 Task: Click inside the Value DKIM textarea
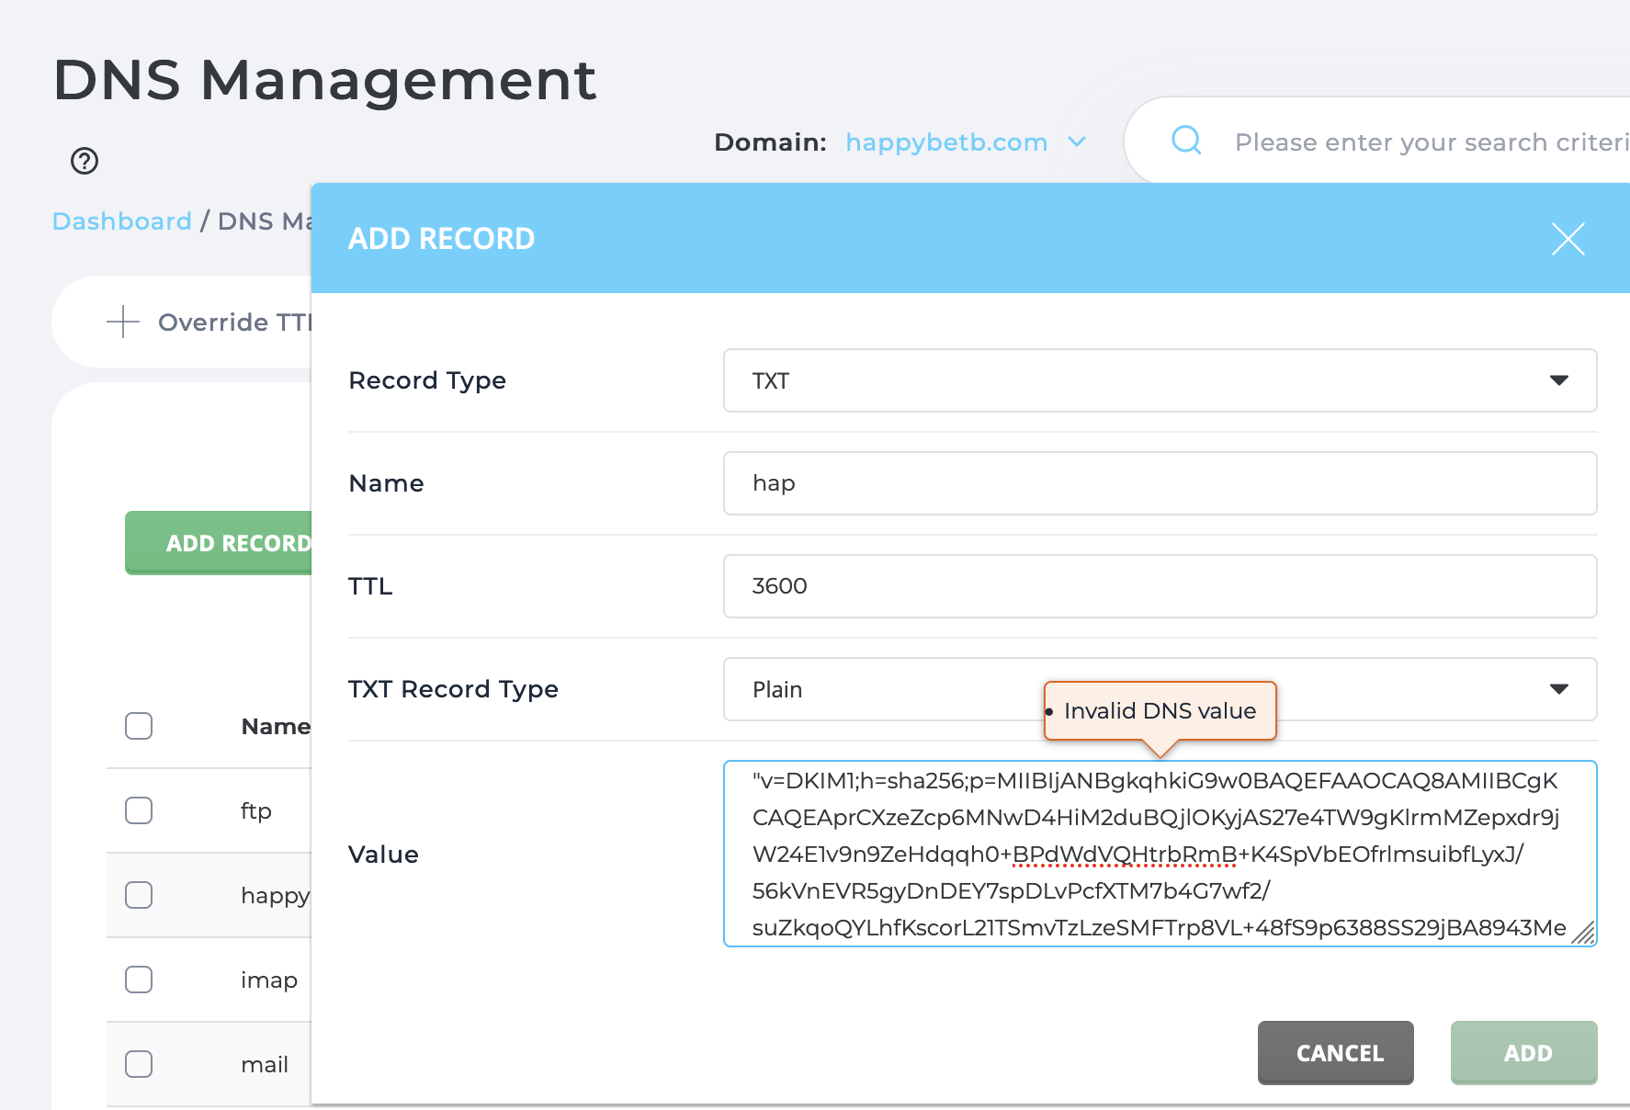[1160, 854]
